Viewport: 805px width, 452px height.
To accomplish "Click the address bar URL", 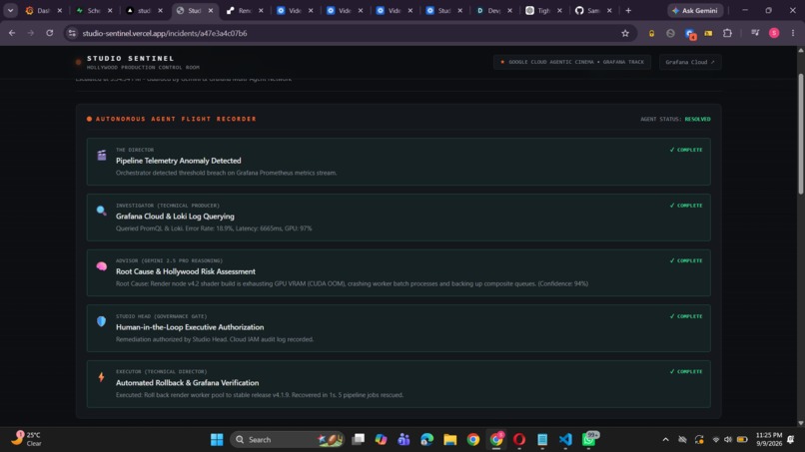I will coord(165,33).
